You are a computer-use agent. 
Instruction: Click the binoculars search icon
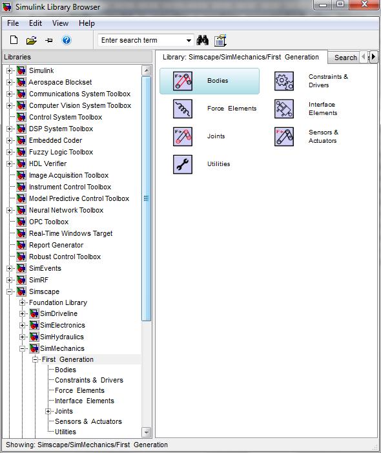click(x=203, y=40)
